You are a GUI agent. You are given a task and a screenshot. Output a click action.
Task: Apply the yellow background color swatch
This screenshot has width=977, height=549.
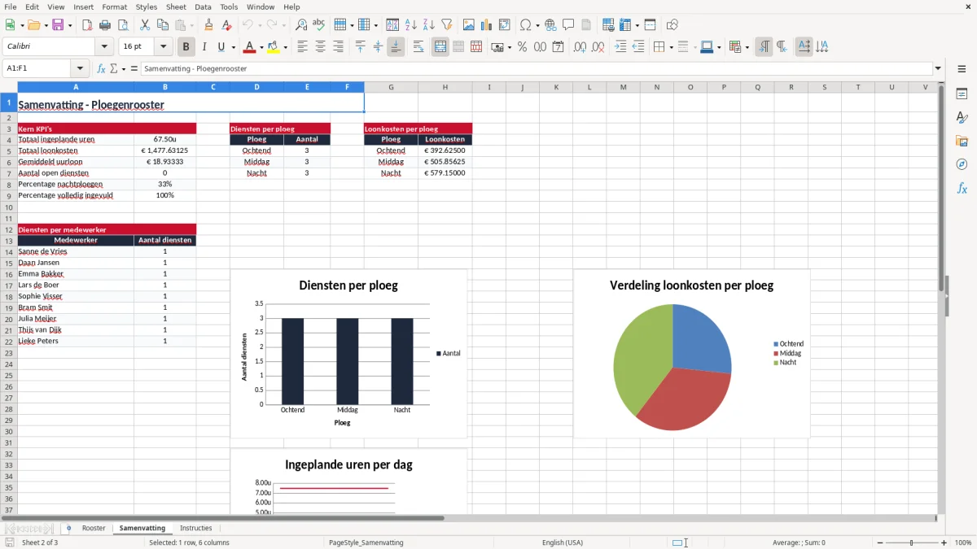(x=273, y=47)
